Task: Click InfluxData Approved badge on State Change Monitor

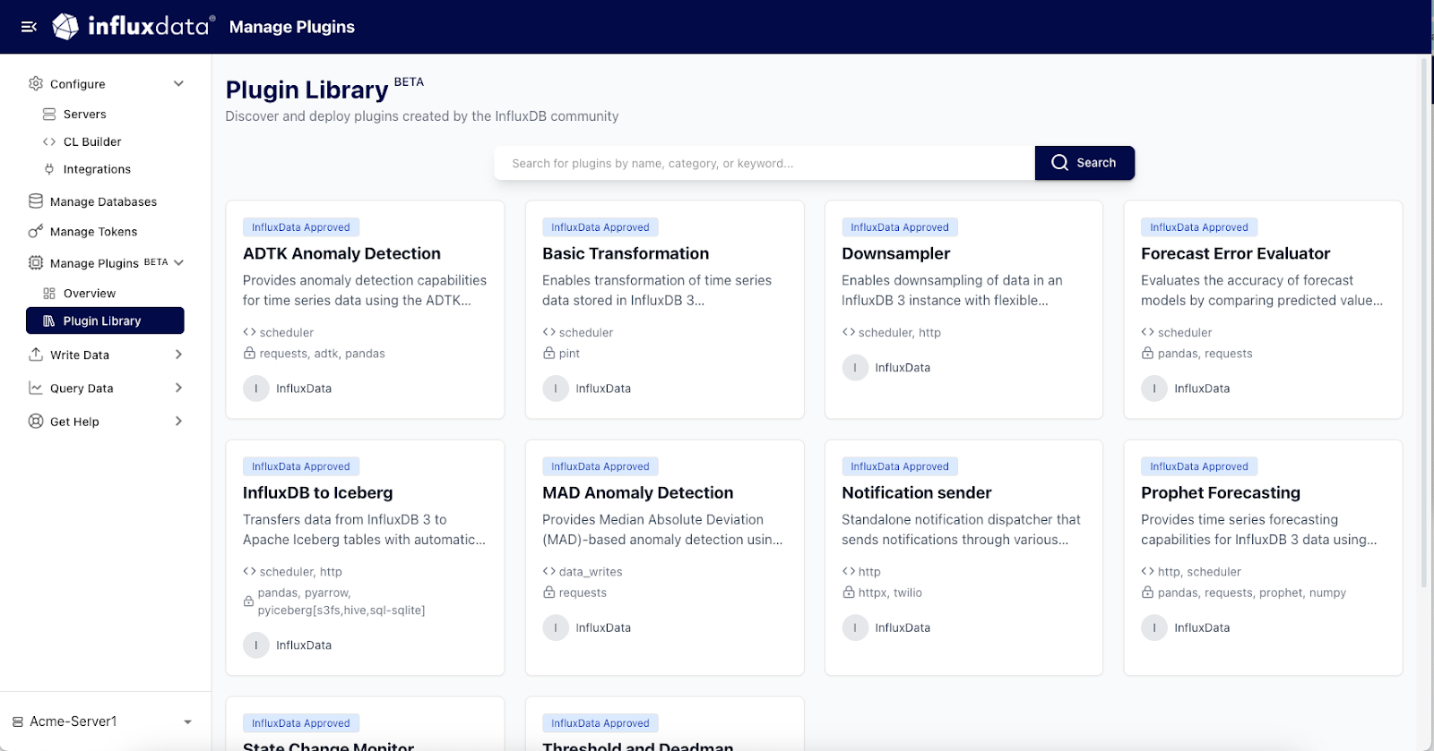Action: [301, 723]
